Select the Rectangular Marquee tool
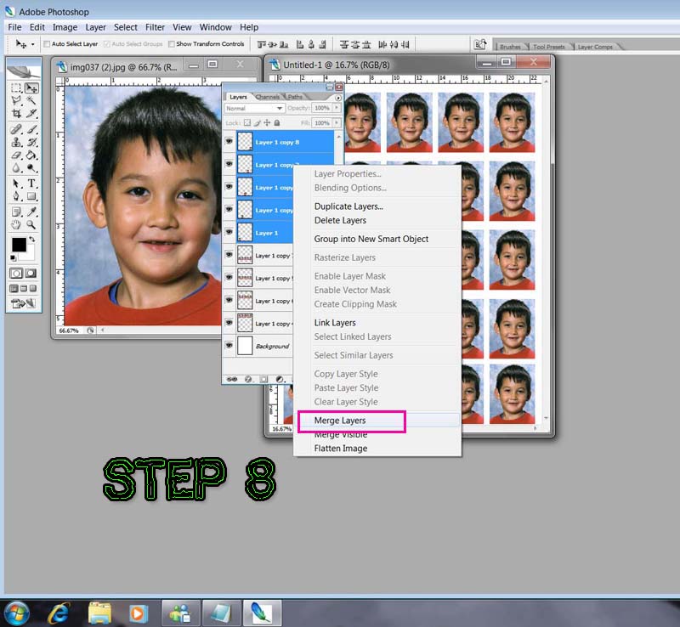Viewport: 680px width, 627px height. pyautogui.click(x=16, y=88)
